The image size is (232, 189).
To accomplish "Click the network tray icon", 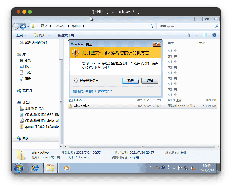I will [x=186, y=168].
